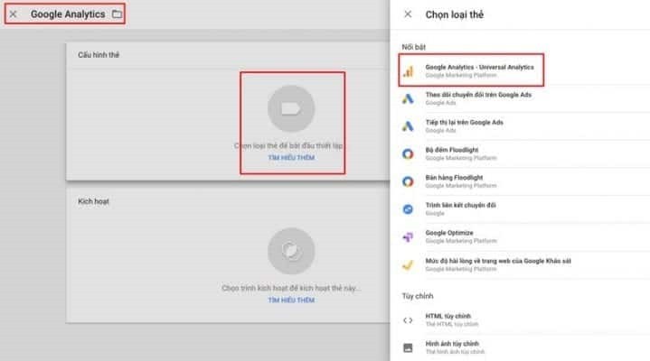650x361 pixels.
Task: Select HTML tùy chỉnh tag type
Action: [524, 320]
